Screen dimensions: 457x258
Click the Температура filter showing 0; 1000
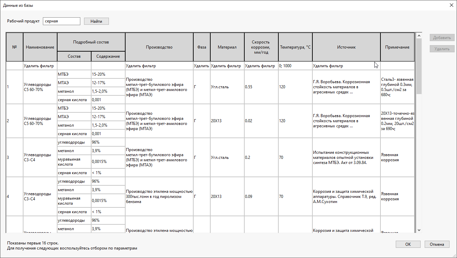pos(295,66)
